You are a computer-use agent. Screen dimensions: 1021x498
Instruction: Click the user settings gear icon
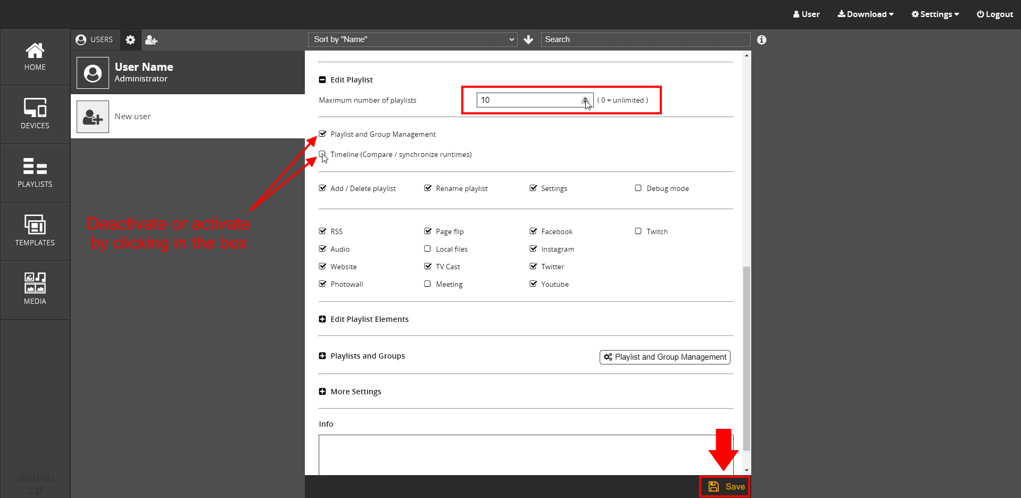click(130, 40)
